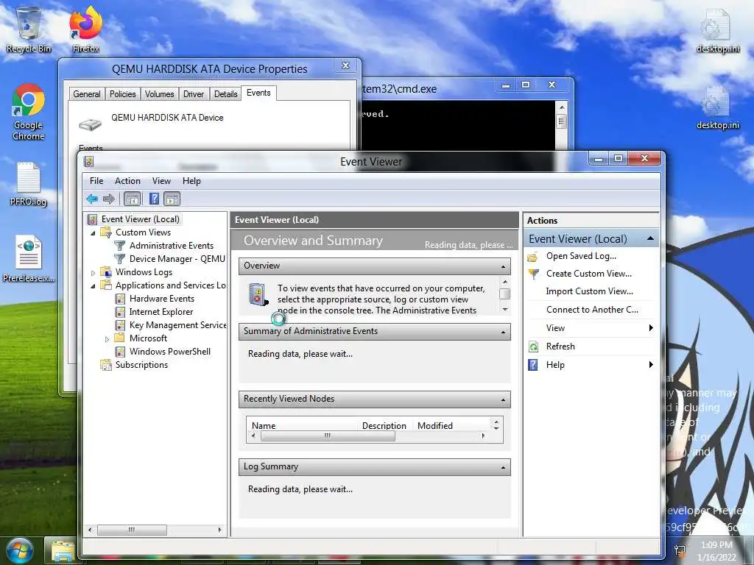Open the Help menu in menu bar

[191, 181]
